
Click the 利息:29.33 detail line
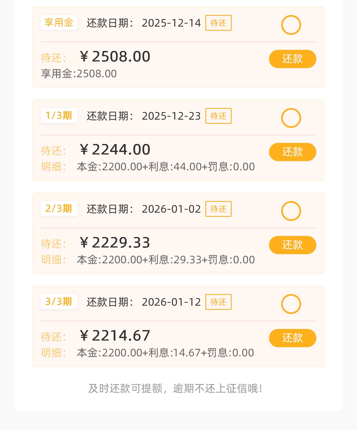pos(166,260)
